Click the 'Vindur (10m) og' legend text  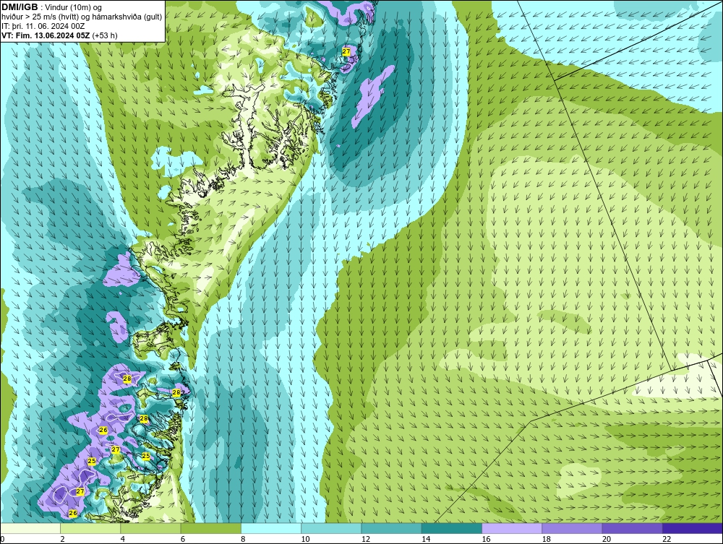(74, 8)
